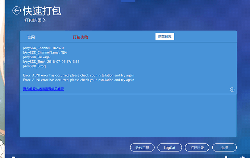Open the 更多问题描述请查看常见问题 link
The width and height of the screenshot is (250, 158).
[43, 89]
